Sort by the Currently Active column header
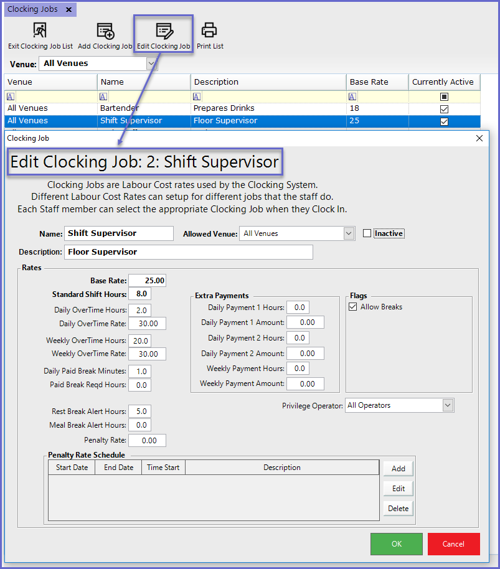 point(443,82)
